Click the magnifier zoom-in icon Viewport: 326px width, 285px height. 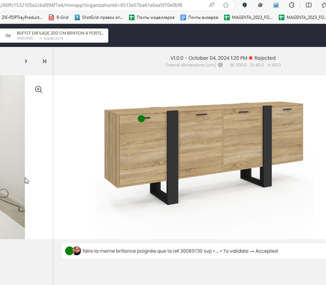point(38,89)
